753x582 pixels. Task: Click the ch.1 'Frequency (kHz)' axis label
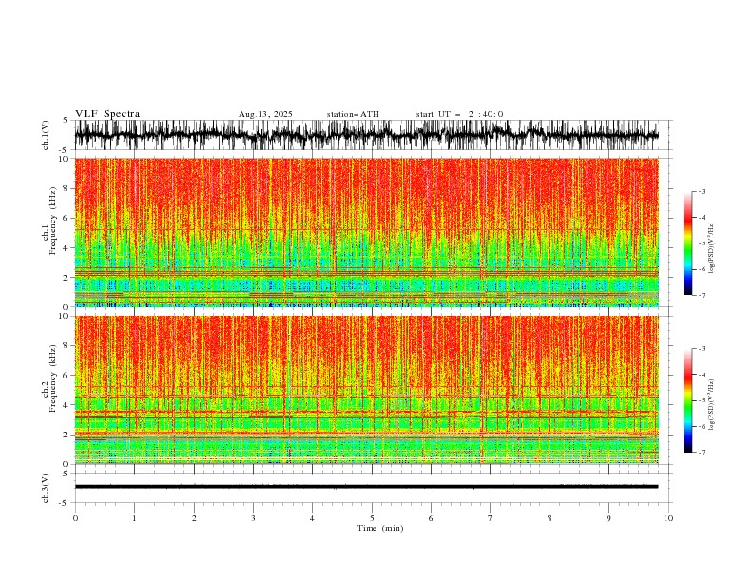coord(53,222)
